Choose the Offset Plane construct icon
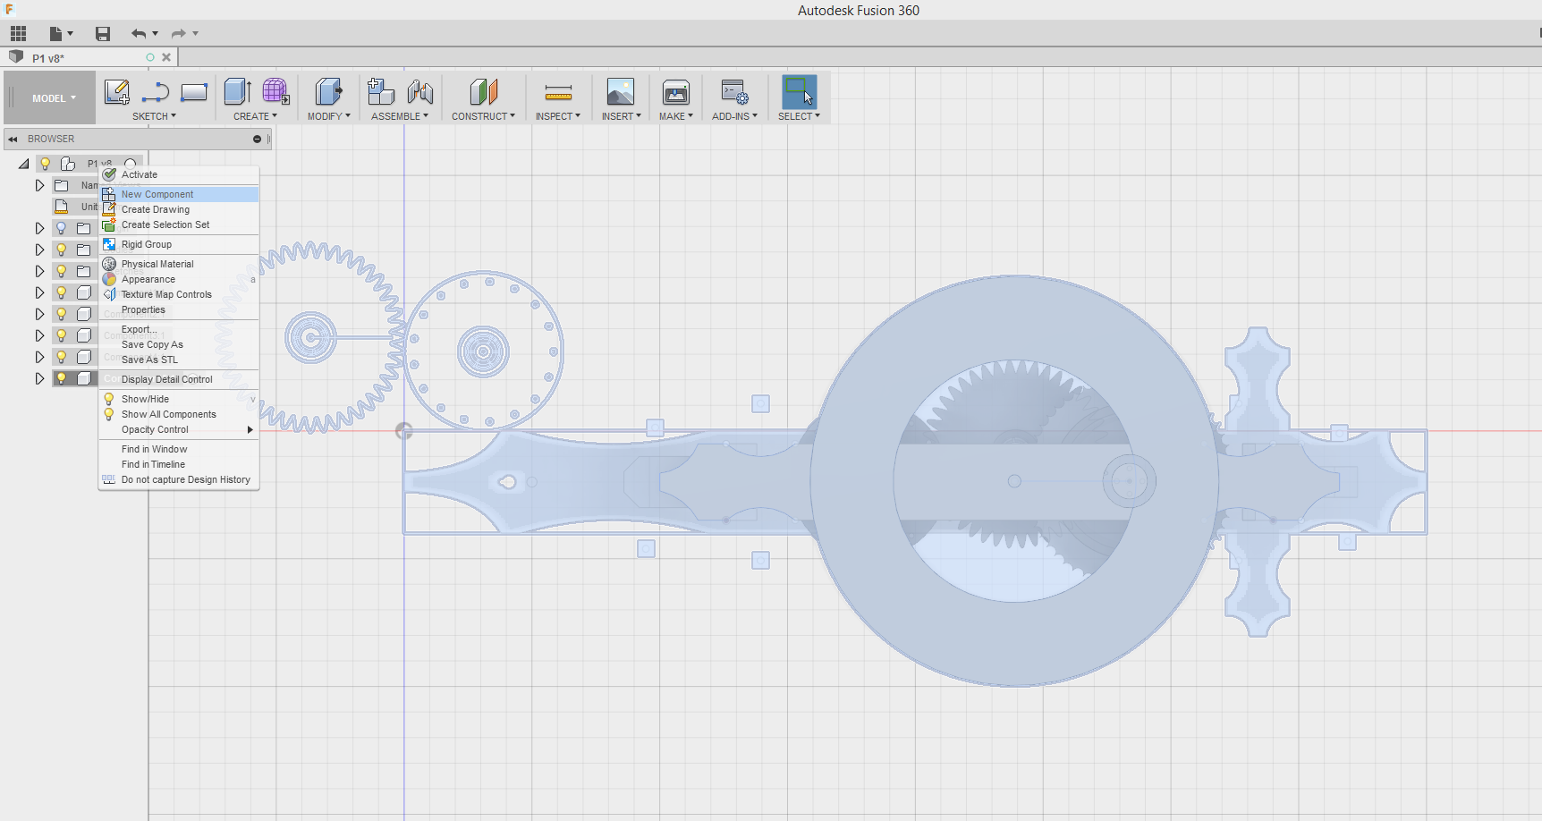This screenshot has width=1542, height=821. click(x=484, y=92)
